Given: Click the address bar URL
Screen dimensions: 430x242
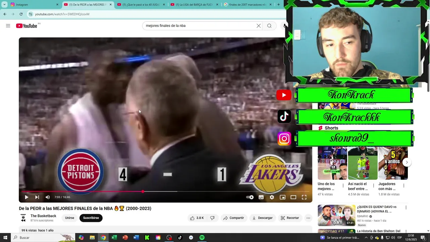Looking at the screenshot, I should click(62, 14).
